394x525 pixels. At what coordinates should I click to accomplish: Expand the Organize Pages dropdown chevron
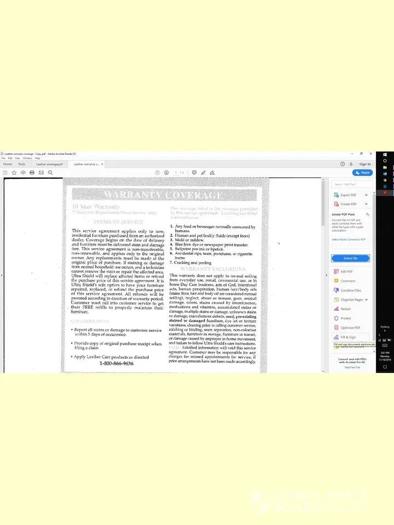[x=366, y=300]
